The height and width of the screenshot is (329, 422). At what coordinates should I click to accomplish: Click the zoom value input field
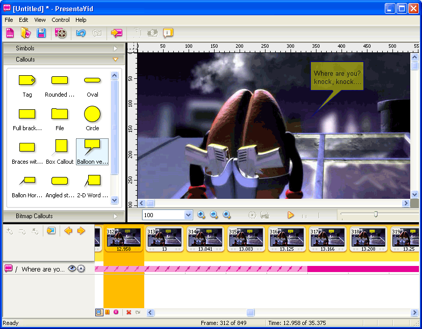pos(164,215)
